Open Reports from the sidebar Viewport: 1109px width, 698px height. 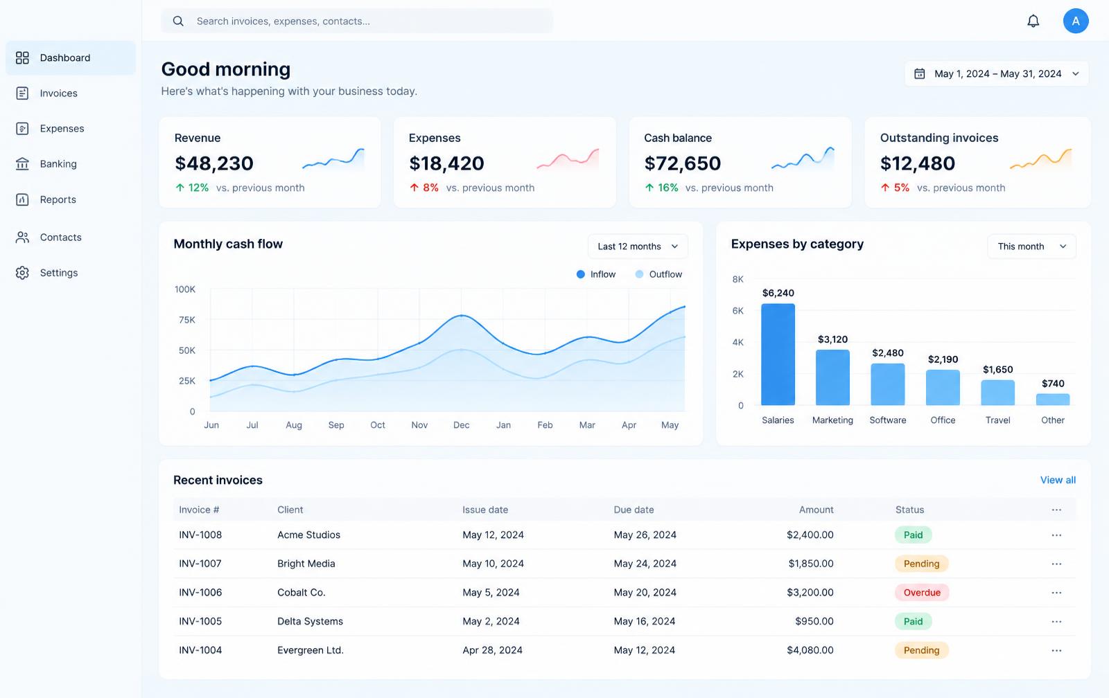pos(71,199)
